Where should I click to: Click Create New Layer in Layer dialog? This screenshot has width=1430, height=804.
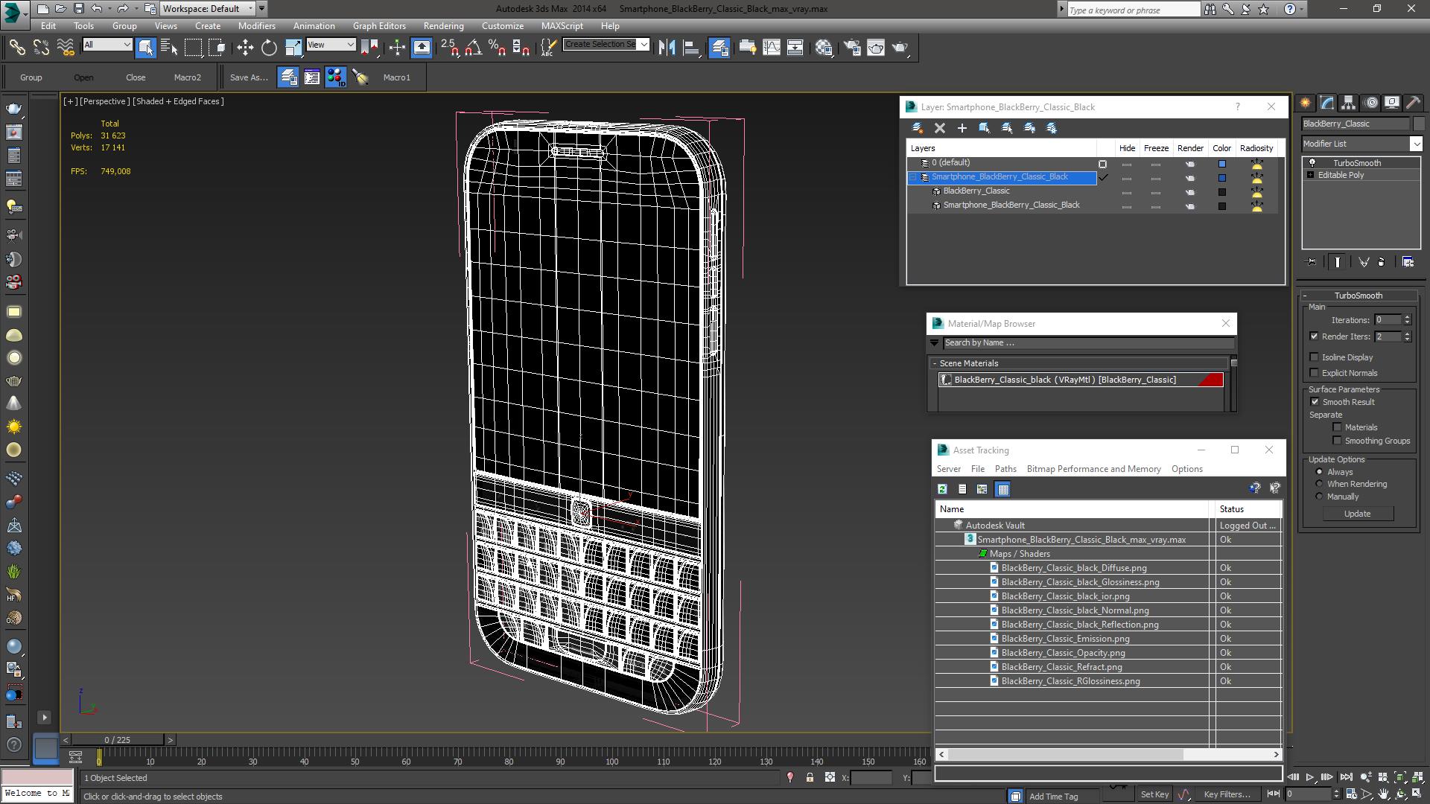(918, 128)
